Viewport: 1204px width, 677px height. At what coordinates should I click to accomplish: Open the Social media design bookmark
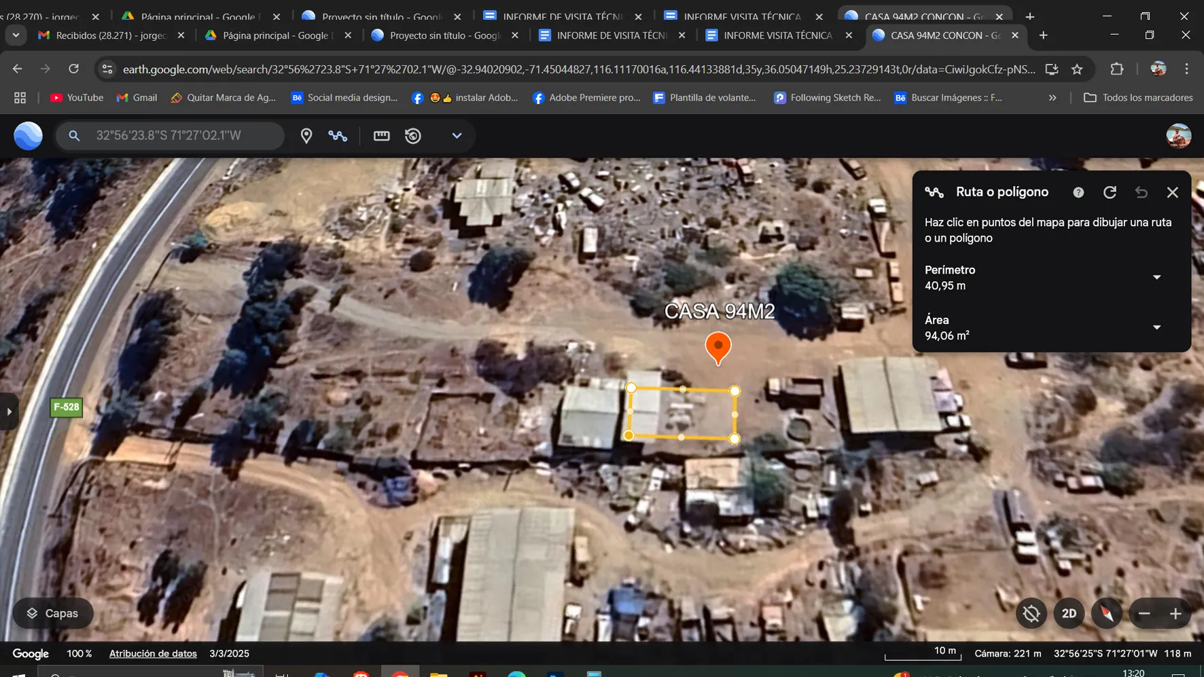[344, 98]
